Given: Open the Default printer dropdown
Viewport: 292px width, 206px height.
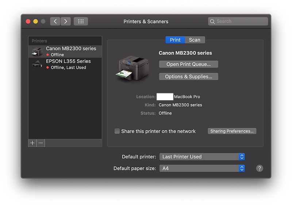Looking at the screenshot, I should (x=202, y=157).
